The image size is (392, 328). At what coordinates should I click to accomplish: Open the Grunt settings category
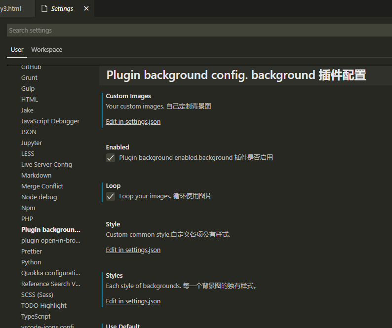point(29,78)
